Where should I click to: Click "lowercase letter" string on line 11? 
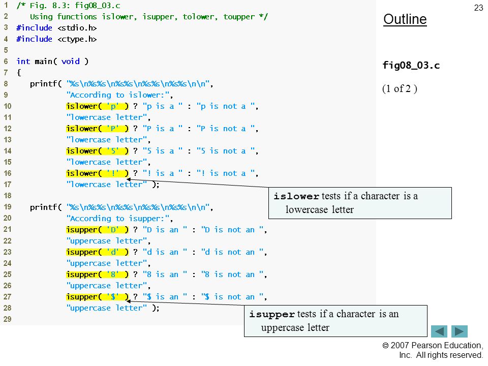(106, 117)
